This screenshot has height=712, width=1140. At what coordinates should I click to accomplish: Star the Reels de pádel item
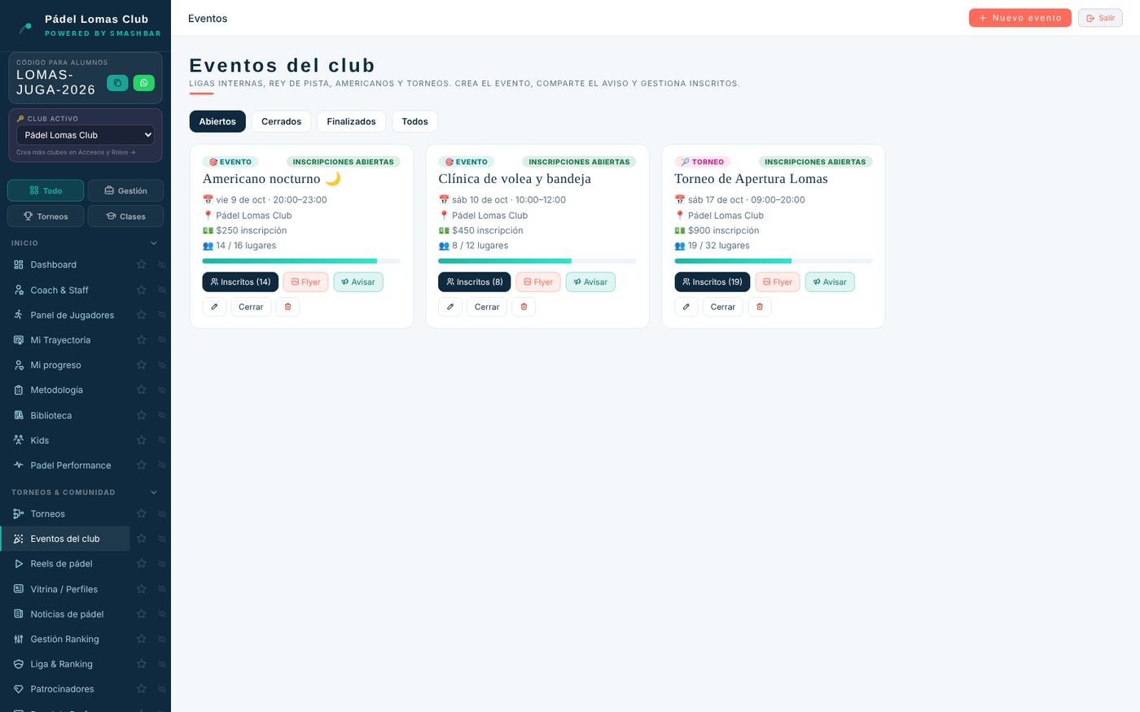tap(142, 563)
